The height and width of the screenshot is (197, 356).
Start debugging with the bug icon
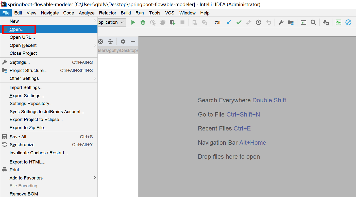point(143,22)
